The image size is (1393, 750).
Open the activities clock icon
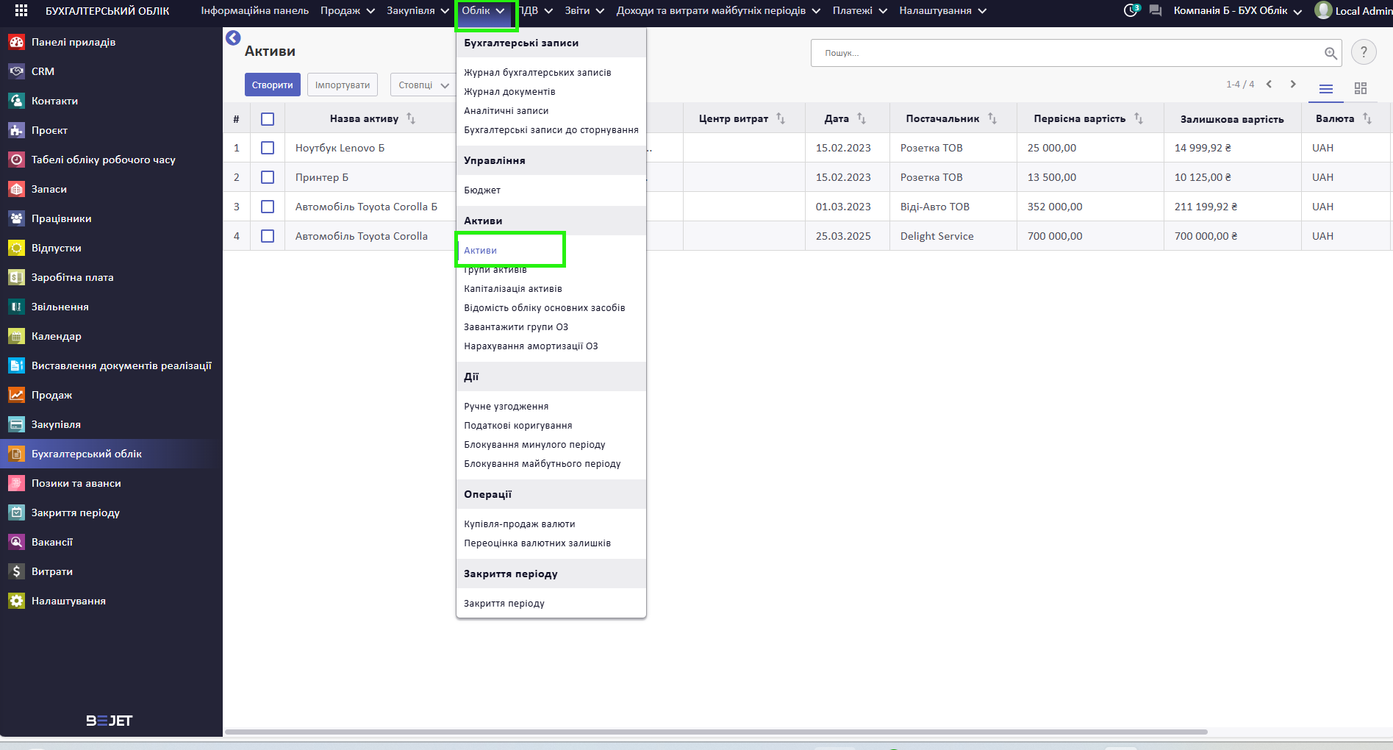coord(1132,10)
